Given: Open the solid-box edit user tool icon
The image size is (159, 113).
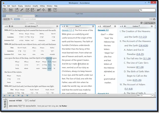Looking at the screenshot, I should (x=32, y=10).
